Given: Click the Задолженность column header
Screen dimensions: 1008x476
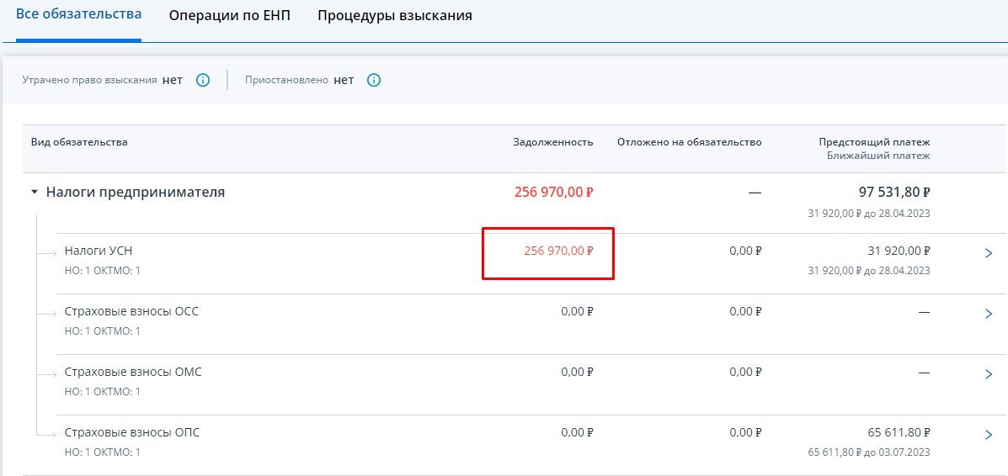Looking at the screenshot, I should point(553,142).
